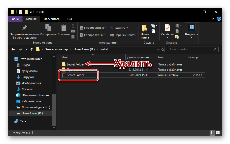Switch to large icons view in status bar
Viewport: 230px width, 144px height.
218,133
